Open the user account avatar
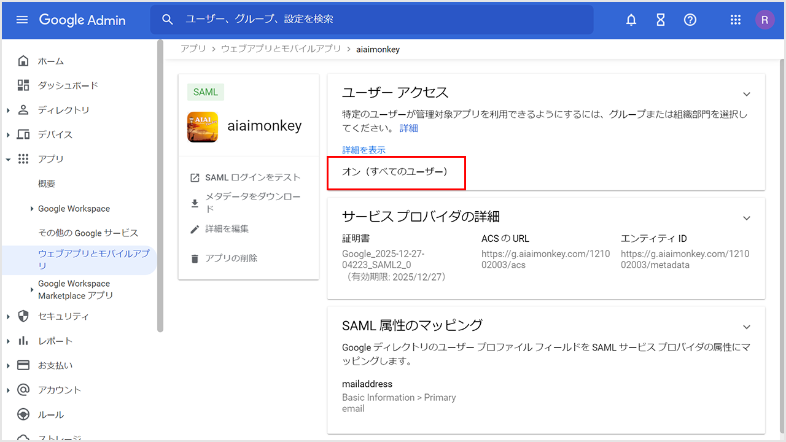786x442 pixels. coord(765,20)
